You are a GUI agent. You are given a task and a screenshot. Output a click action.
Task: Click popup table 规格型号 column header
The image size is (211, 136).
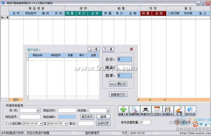56,55
